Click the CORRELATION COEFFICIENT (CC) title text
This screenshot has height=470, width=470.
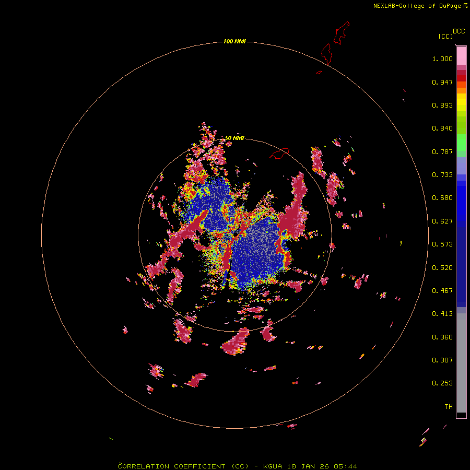pos(183,466)
